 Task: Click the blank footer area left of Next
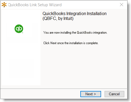click(40, 94)
